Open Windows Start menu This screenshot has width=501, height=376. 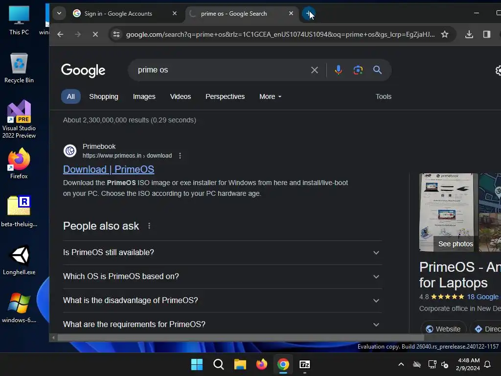[197, 364]
